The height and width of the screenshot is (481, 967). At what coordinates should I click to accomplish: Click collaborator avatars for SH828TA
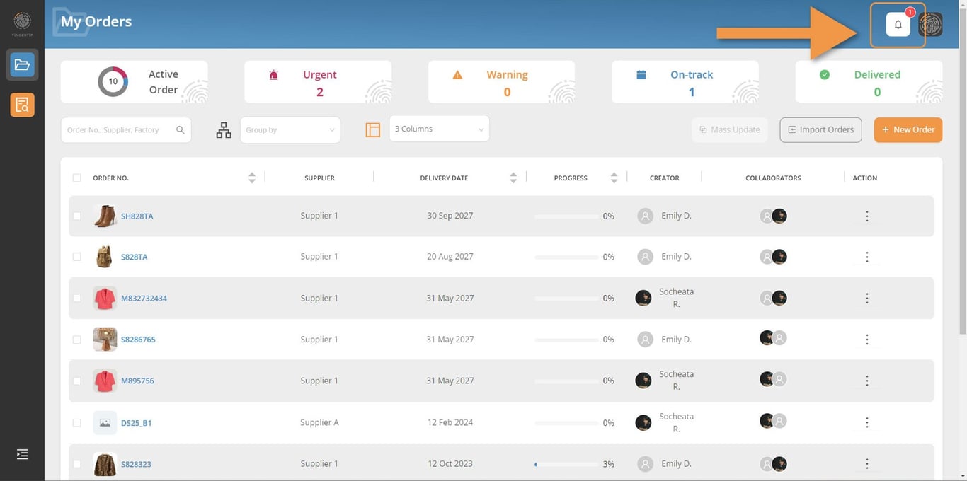point(773,216)
